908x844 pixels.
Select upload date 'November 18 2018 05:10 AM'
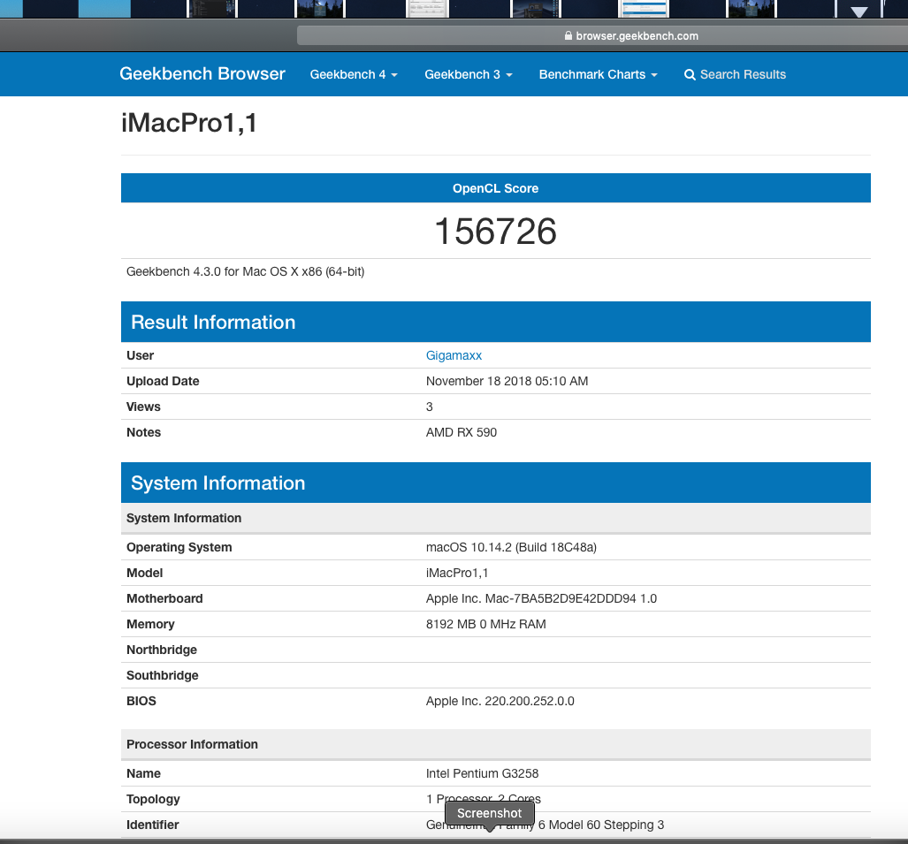click(x=507, y=381)
